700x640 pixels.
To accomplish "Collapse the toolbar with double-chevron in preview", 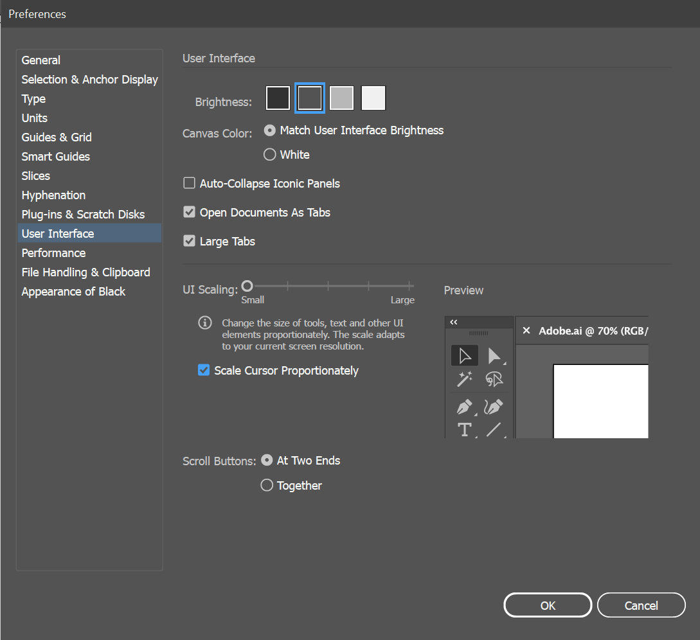I will [453, 323].
